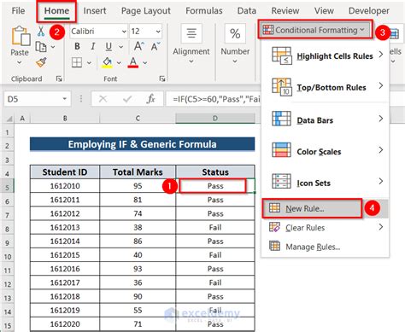Toggle Bold formatting
Screen dimensions: 405x332
click(77, 46)
